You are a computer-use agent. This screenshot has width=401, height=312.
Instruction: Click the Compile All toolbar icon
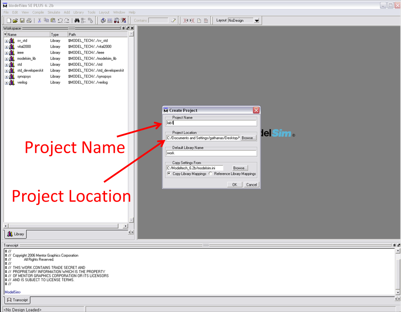[110, 21]
